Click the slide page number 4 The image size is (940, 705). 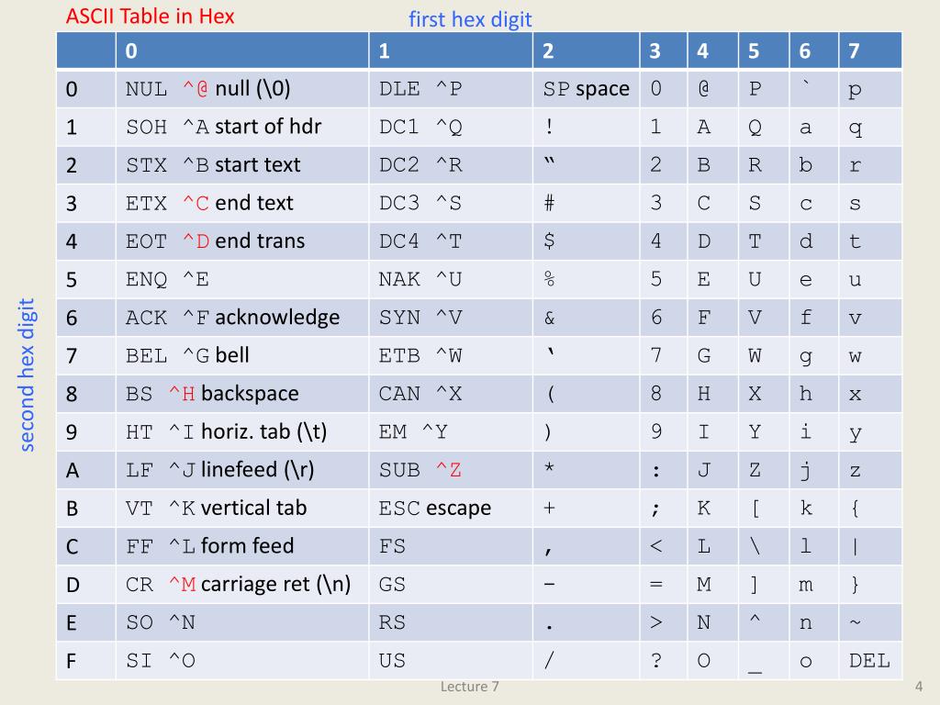click(919, 687)
